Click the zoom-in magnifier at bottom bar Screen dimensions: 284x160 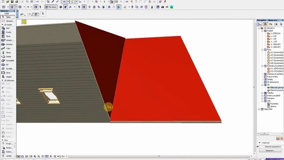point(35,156)
